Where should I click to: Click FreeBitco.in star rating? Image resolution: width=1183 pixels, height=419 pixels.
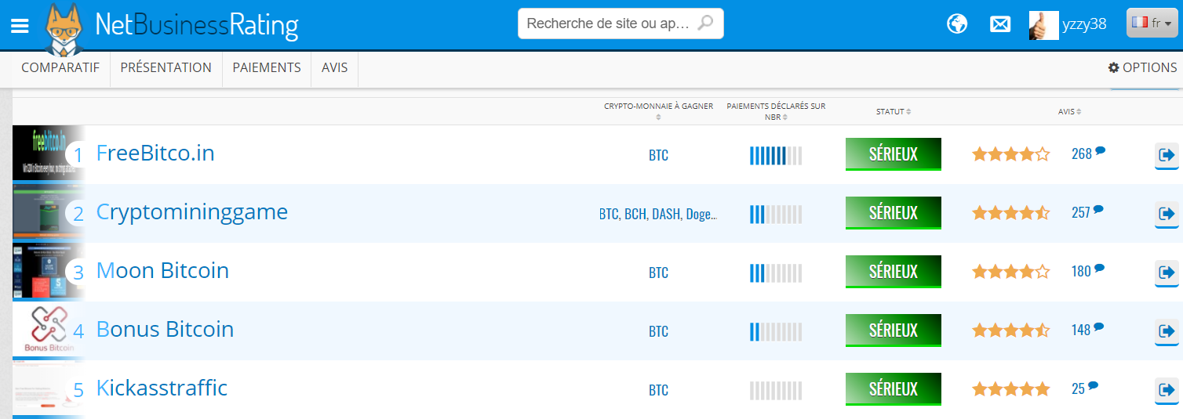click(1010, 154)
